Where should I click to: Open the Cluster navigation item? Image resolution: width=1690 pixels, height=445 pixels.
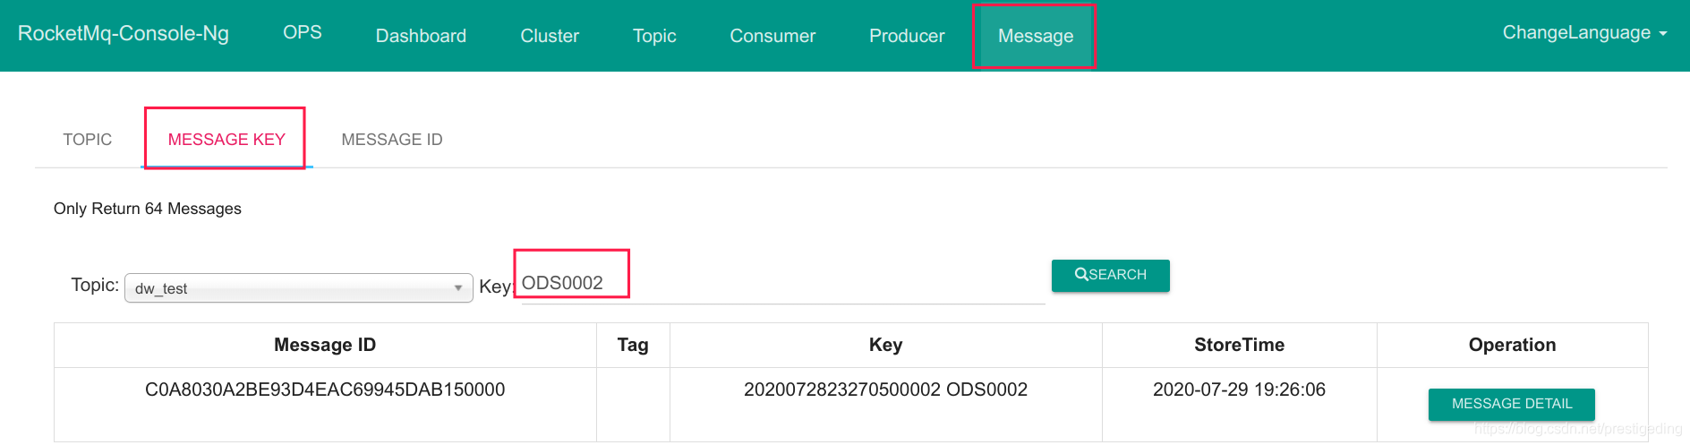(x=550, y=36)
